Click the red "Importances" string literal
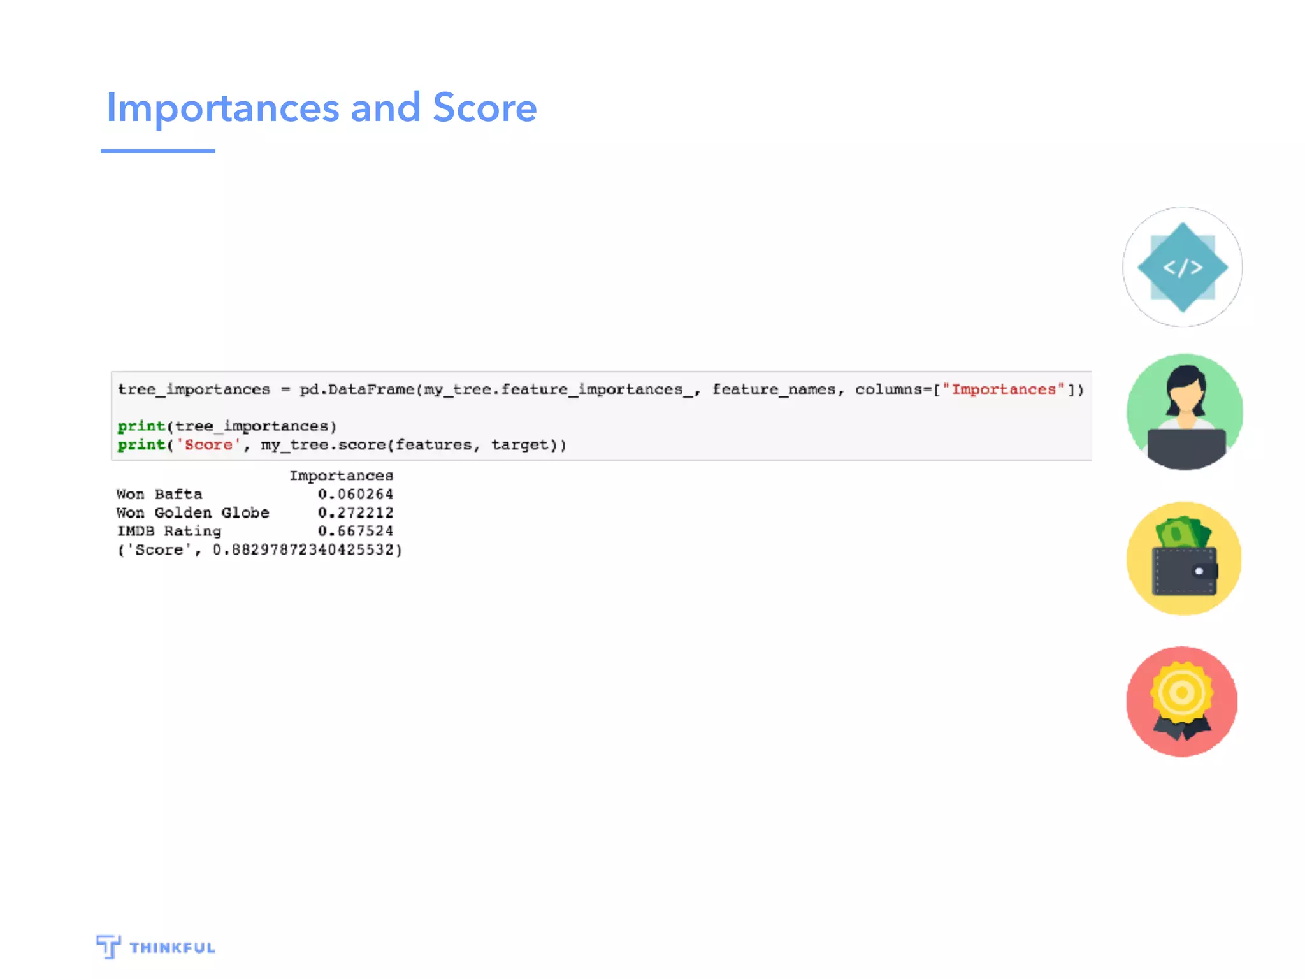The image size is (1305, 979). [x=1004, y=389]
